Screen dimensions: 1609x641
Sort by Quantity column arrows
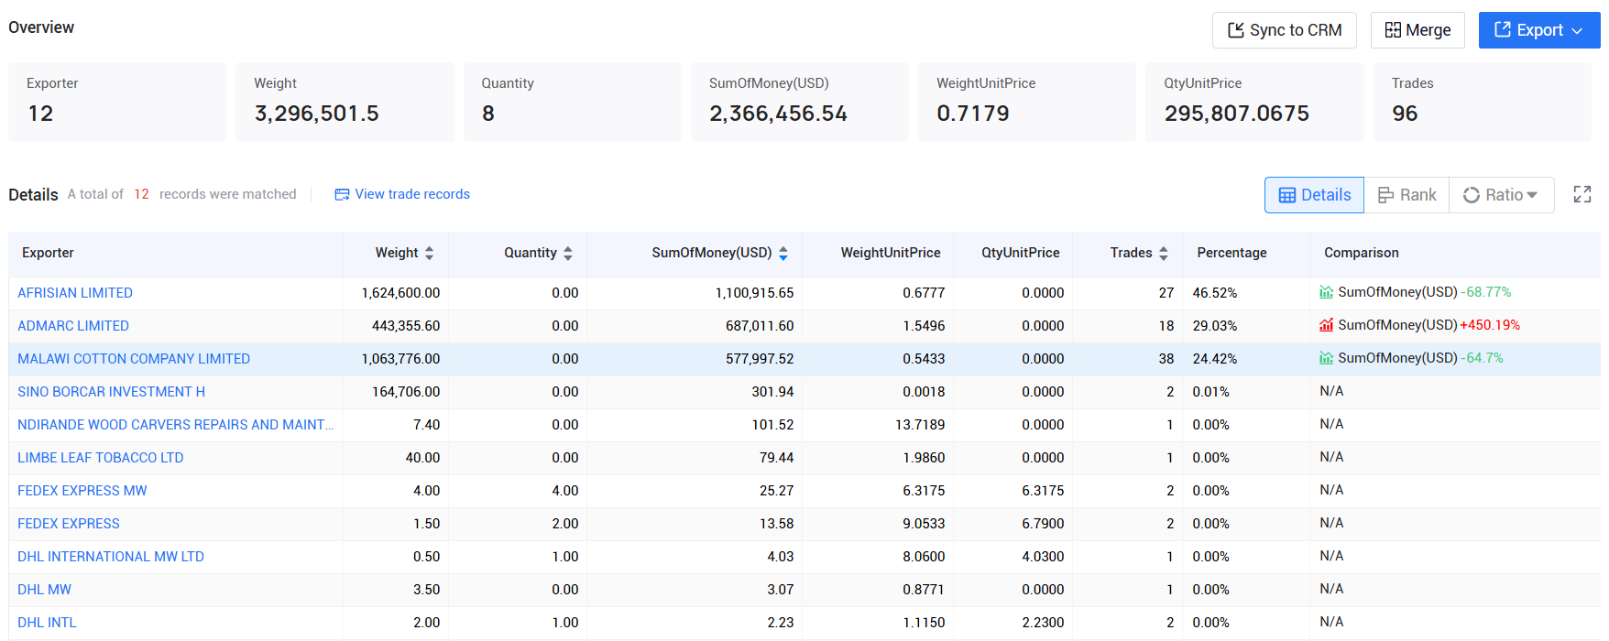point(568,253)
